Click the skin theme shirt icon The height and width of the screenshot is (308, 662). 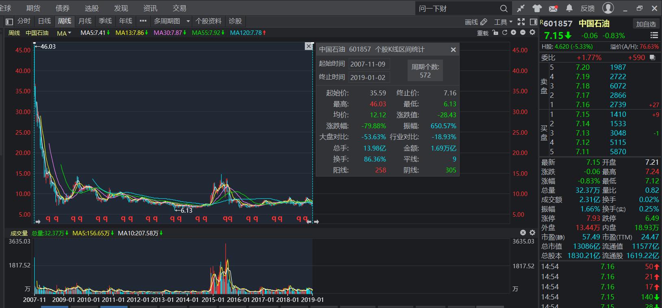[x=537, y=8]
